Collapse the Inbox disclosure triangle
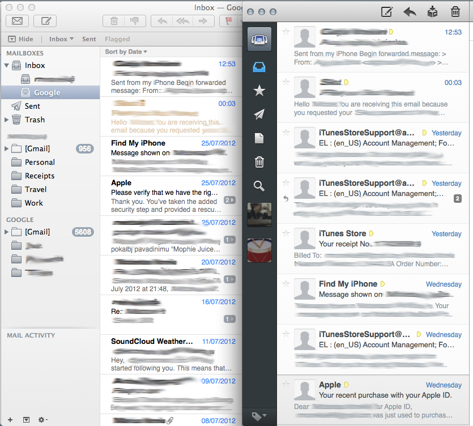Screen dimensions: 473x426 pyautogui.click(x=6, y=65)
